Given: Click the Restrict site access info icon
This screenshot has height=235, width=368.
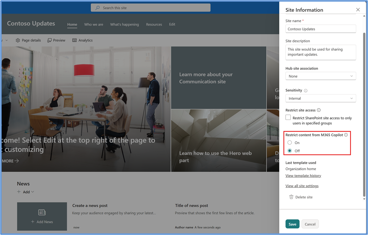Looking at the screenshot, I should [x=319, y=110].
